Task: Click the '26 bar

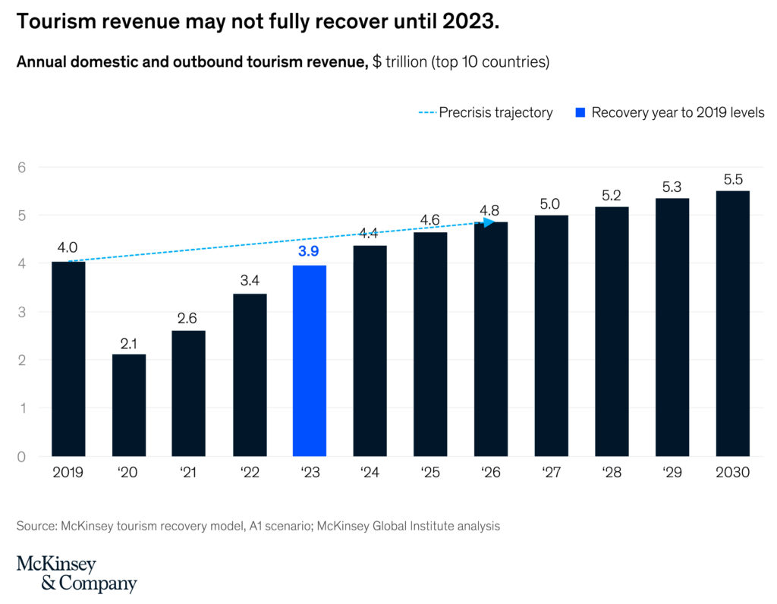Action: (x=491, y=338)
